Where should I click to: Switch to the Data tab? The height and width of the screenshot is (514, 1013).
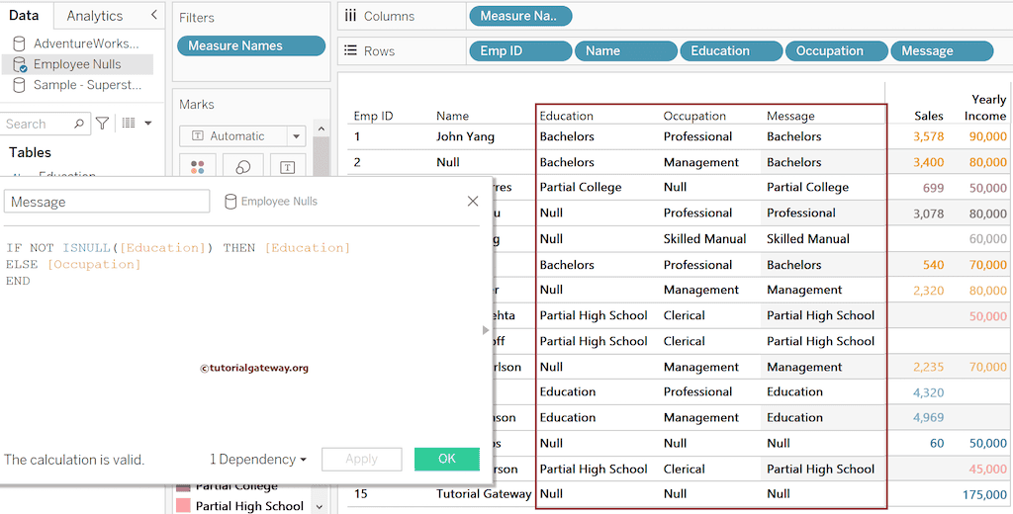point(24,16)
